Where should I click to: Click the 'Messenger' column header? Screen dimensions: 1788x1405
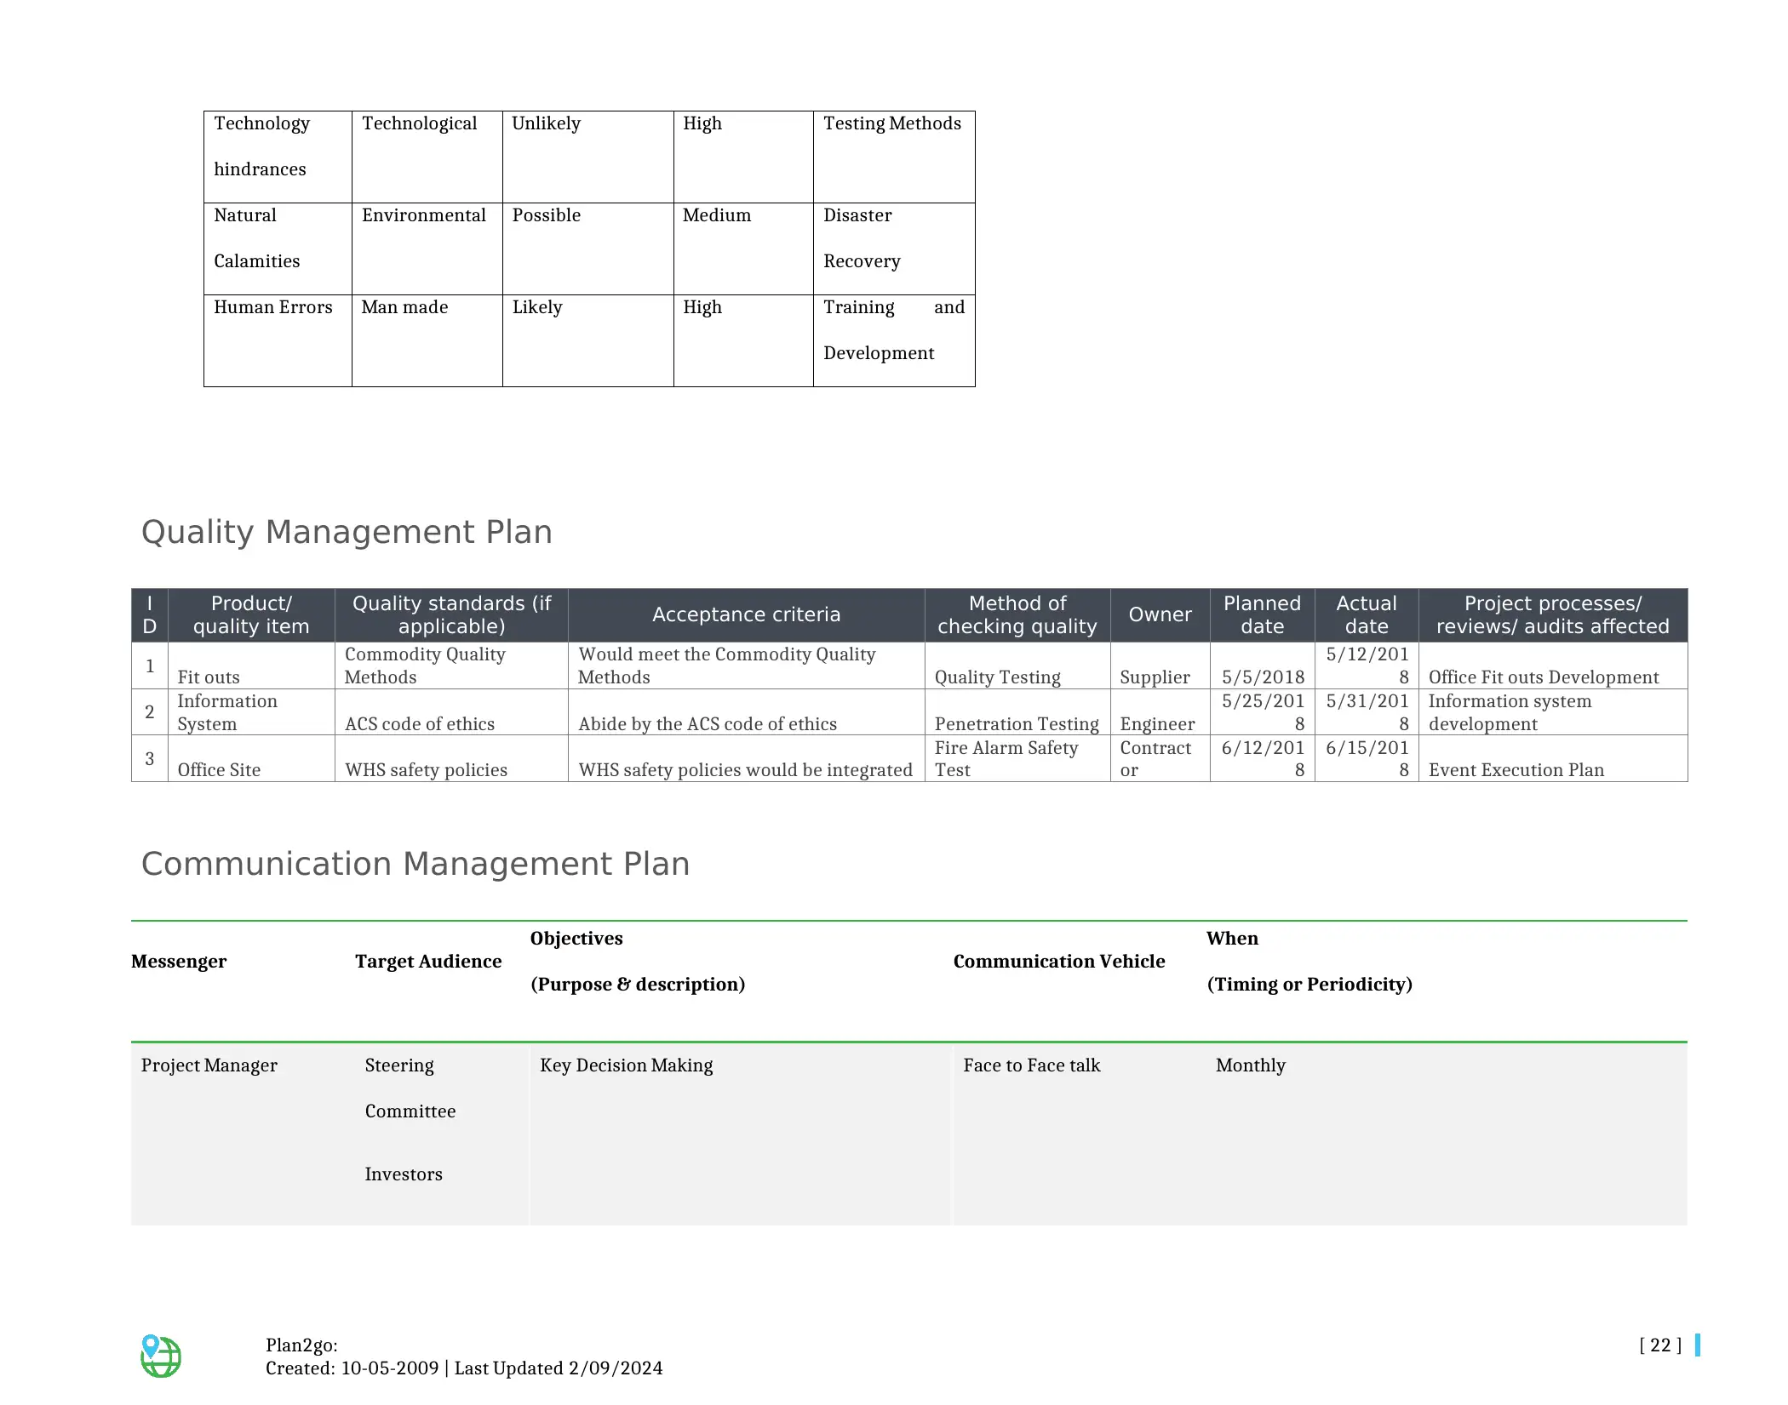pyautogui.click(x=179, y=961)
